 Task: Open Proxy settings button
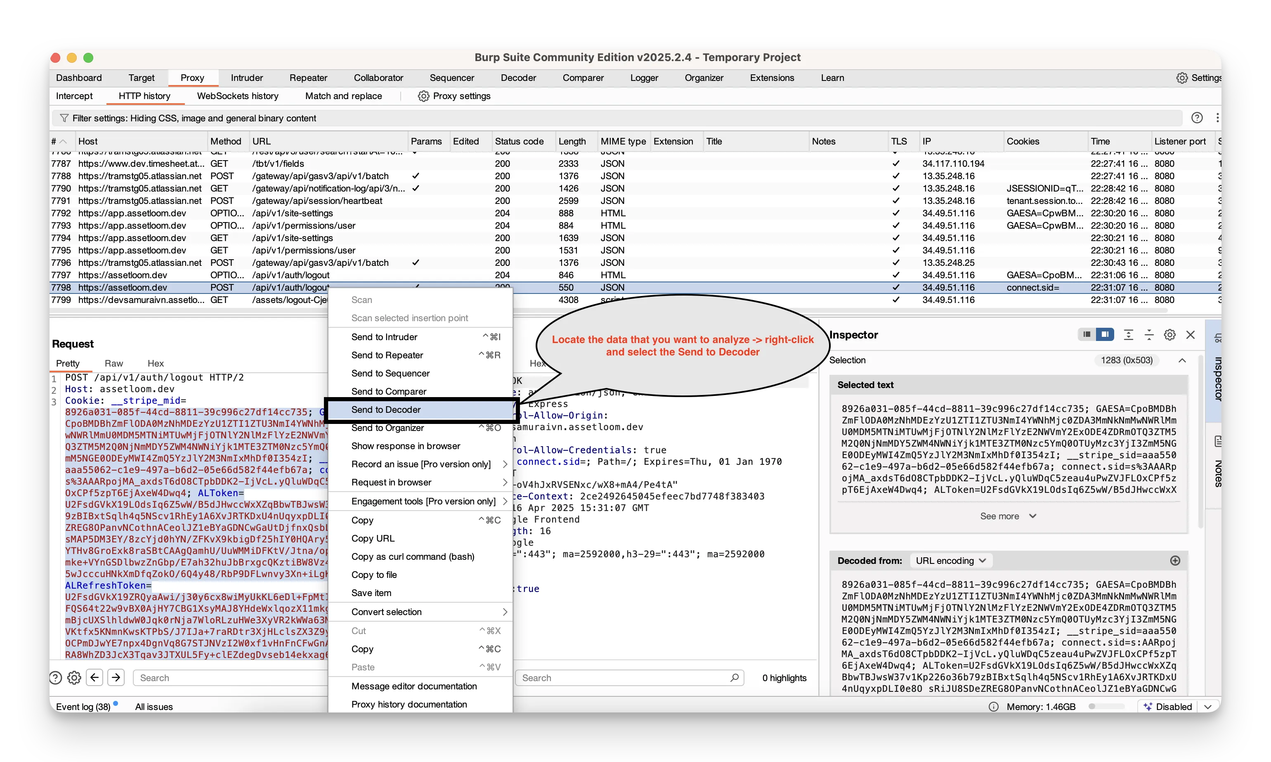point(454,96)
